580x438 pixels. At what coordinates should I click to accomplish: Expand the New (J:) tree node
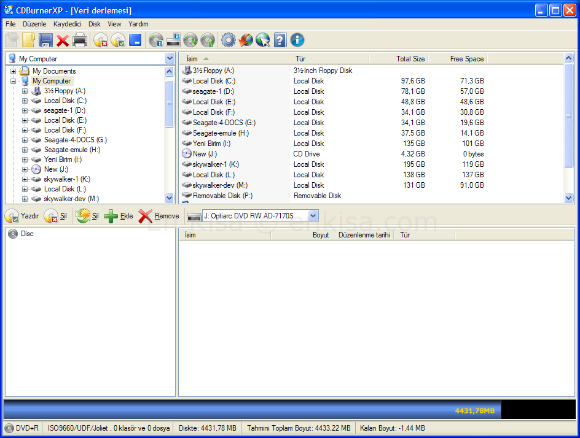tap(25, 169)
